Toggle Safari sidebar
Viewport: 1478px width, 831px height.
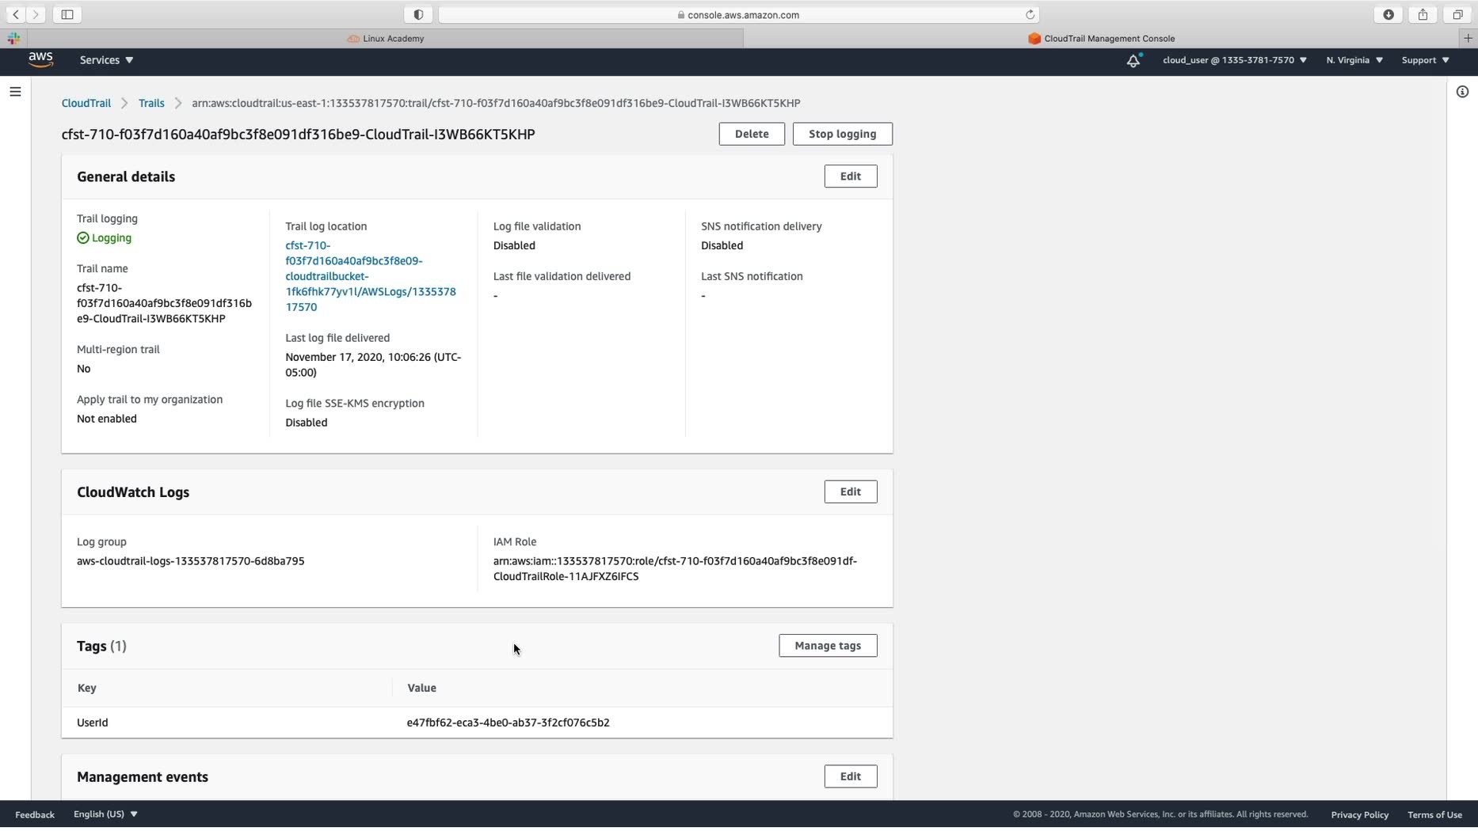[67, 14]
